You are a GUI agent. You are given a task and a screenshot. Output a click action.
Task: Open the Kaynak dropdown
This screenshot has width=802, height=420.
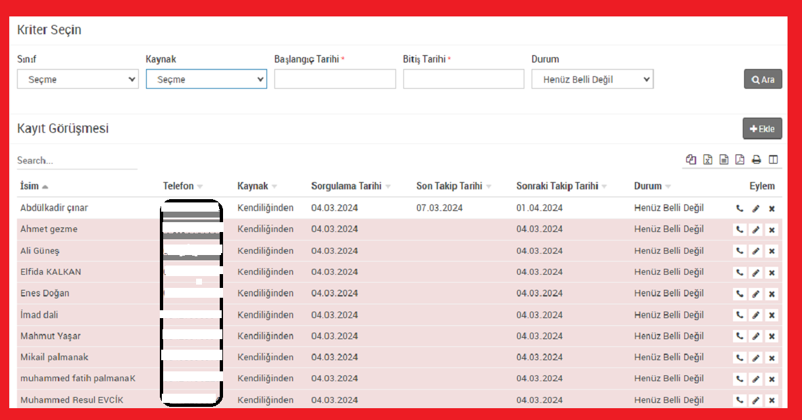(206, 80)
